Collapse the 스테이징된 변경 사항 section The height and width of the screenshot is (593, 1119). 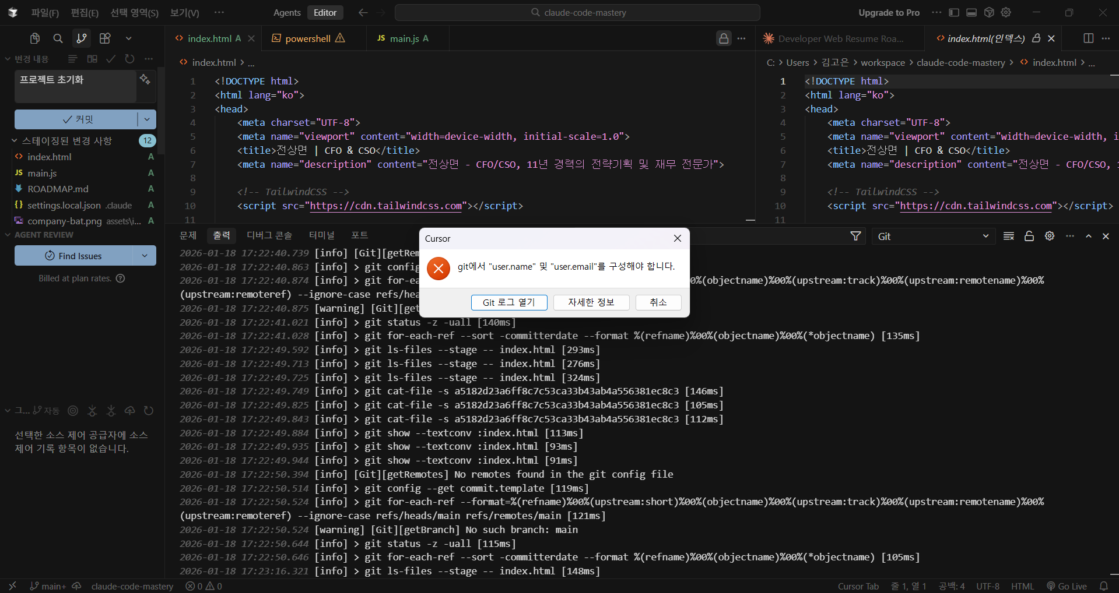14,140
